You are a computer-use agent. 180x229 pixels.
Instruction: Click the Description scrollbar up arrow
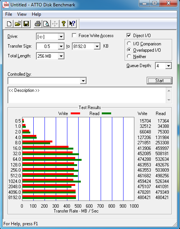click(169, 91)
